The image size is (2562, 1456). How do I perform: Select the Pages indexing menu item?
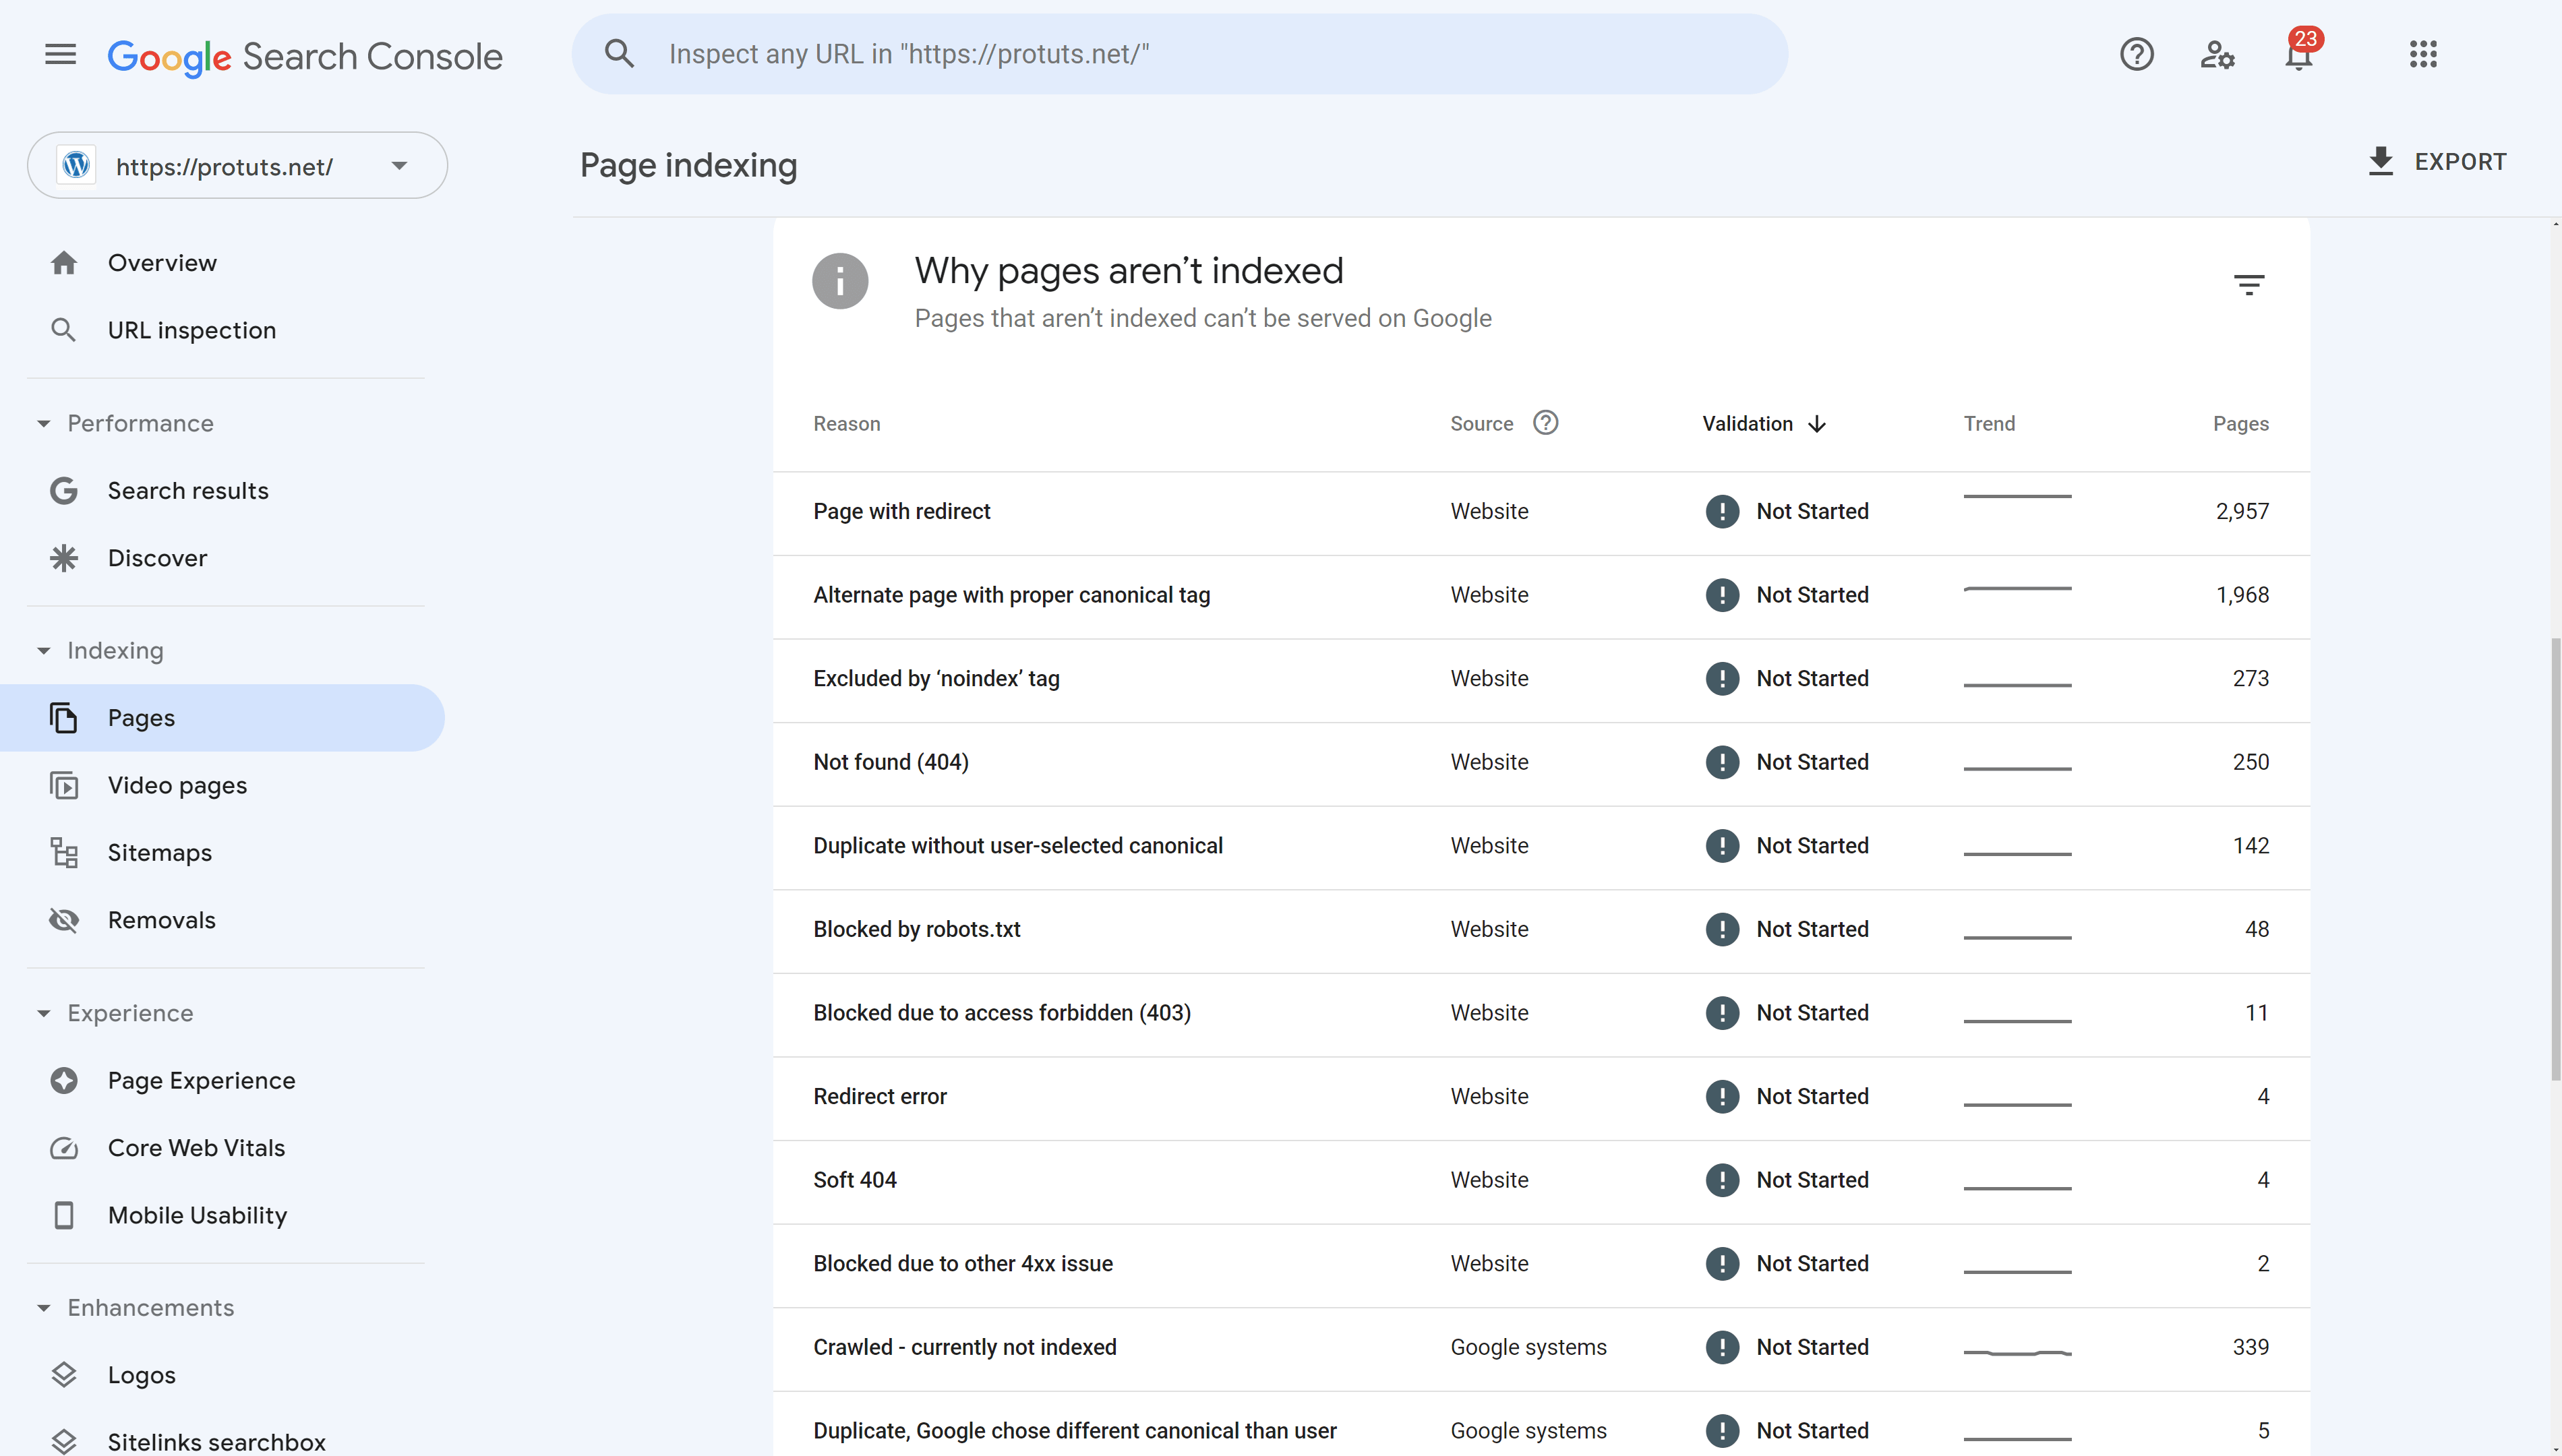[x=141, y=717]
